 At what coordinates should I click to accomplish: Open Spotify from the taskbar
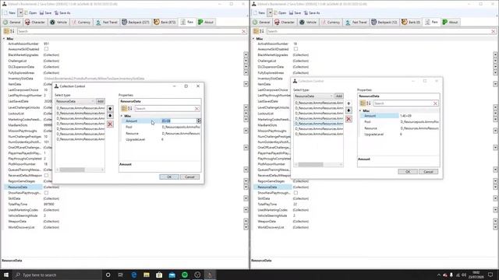[185, 275]
